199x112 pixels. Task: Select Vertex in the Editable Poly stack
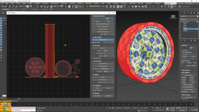click(185, 24)
